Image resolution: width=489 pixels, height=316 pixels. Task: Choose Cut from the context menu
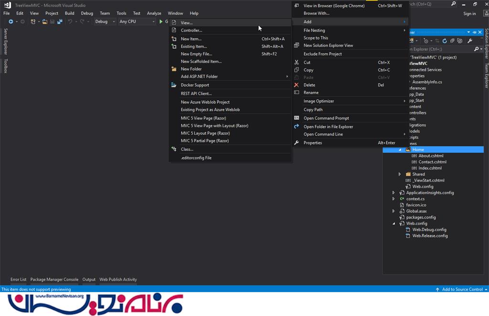click(351, 63)
